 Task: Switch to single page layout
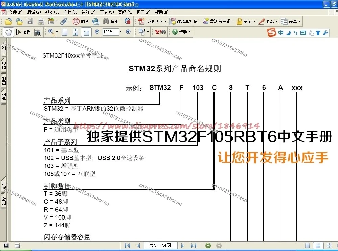click(308, 246)
